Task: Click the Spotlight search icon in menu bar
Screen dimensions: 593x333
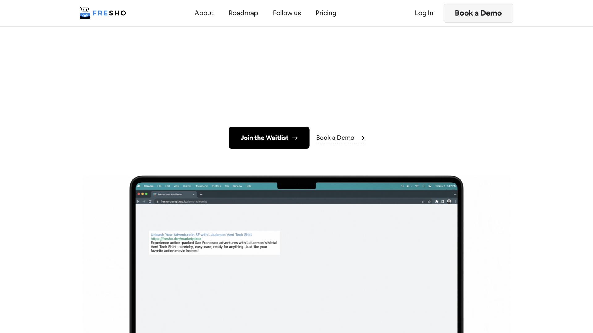Action: coord(423,186)
